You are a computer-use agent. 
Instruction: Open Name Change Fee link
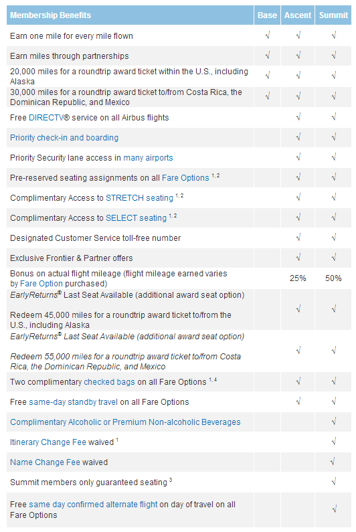click(x=45, y=462)
